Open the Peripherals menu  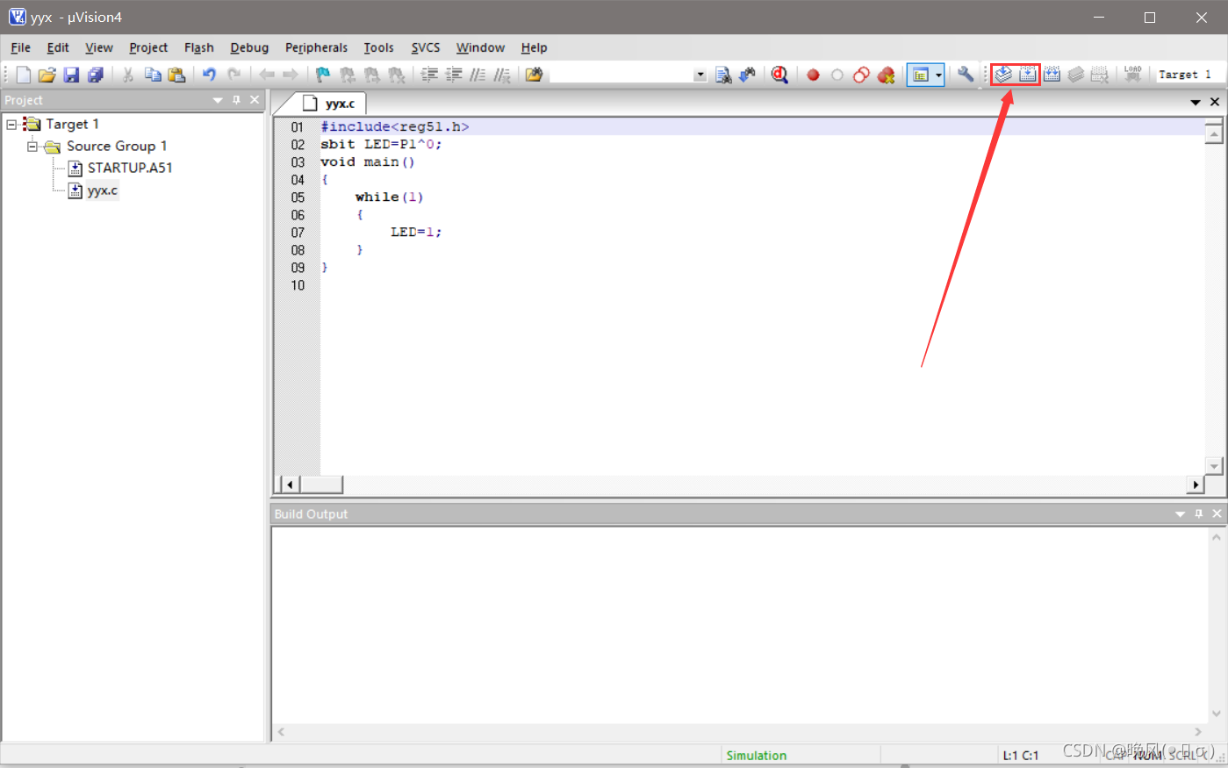point(316,47)
